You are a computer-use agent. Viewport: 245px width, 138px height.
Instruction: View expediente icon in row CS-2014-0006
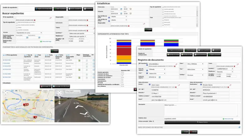[x=94, y=74]
